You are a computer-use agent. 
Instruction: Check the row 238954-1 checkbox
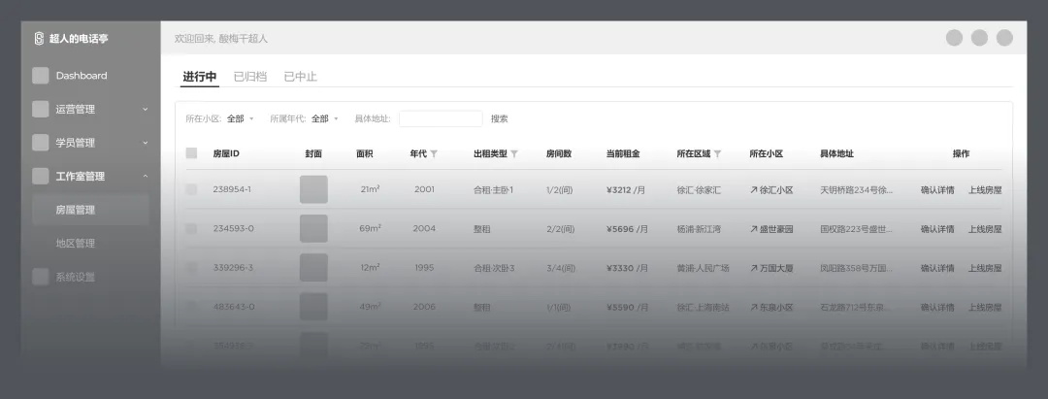tap(191, 189)
